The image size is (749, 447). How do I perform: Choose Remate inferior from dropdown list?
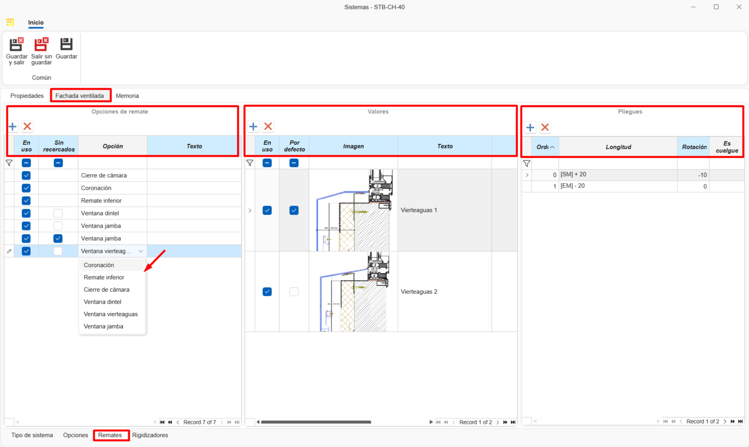104,277
